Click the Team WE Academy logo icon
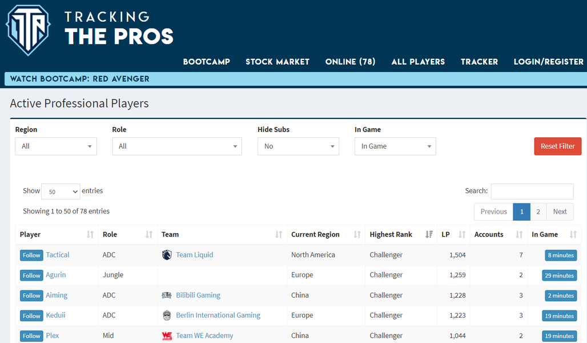587x343 pixels. (167, 336)
